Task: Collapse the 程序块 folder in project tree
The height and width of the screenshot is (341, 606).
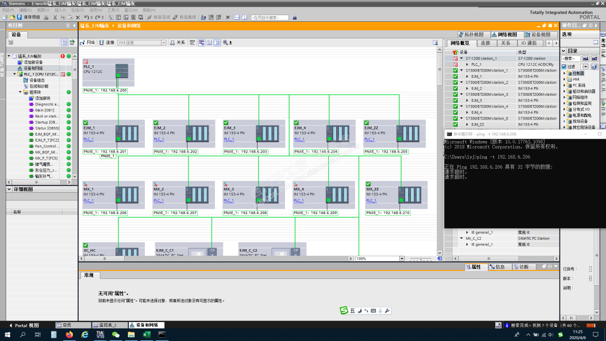Action: (x=20, y=92)
